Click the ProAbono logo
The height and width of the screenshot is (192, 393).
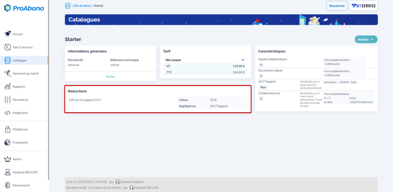24,8
